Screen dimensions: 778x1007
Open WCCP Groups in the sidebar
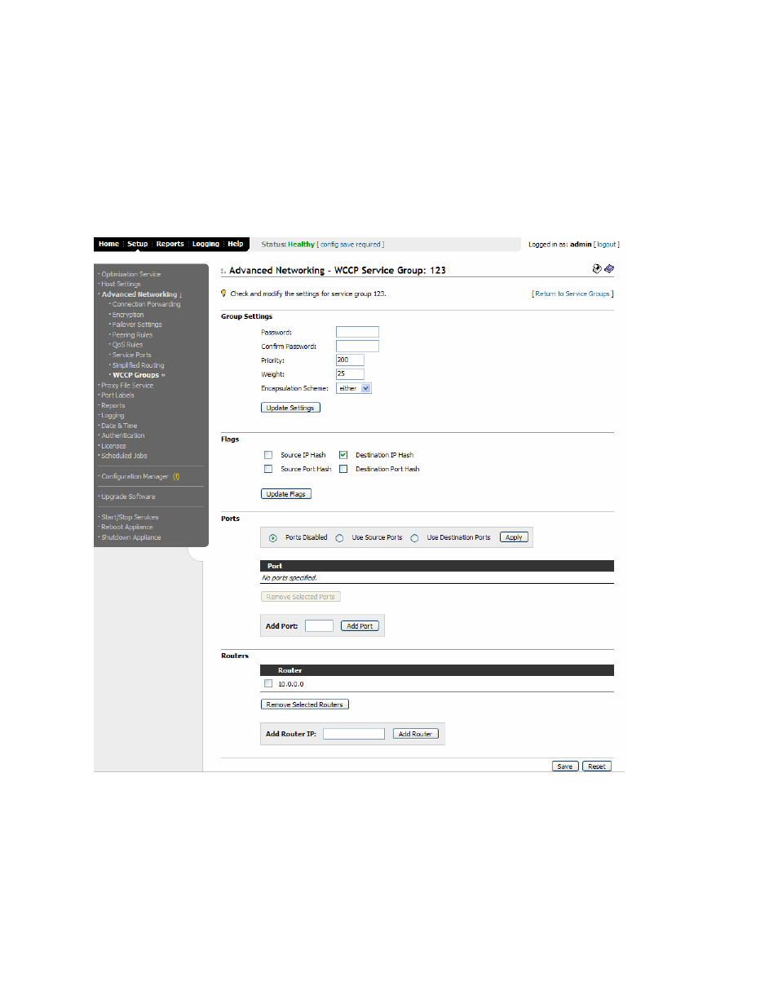pos(136,375)
